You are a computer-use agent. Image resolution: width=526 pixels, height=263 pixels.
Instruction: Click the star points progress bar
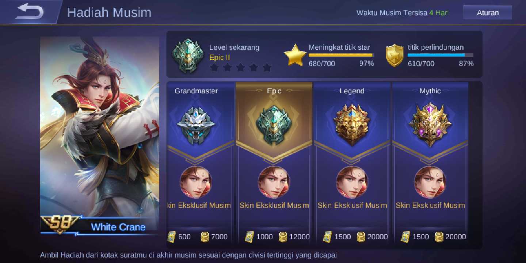341,55
